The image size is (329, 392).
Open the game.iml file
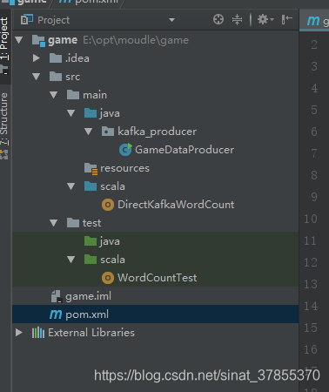click(x=88, y=296)
